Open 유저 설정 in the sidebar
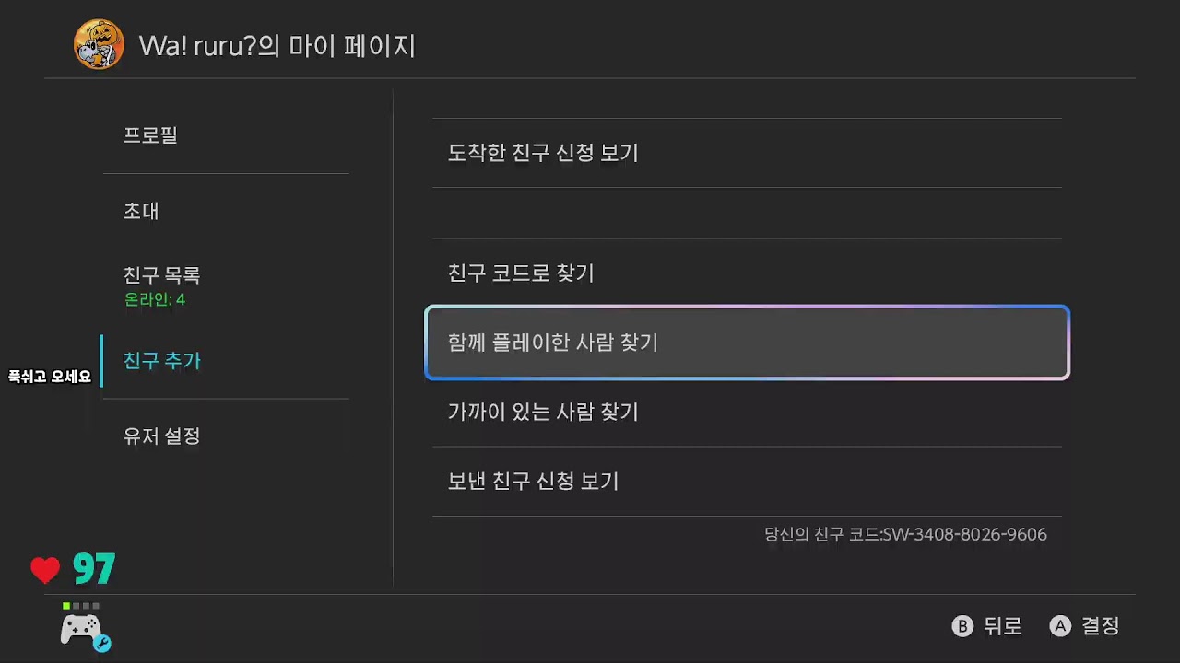The height and width of the screenshot is (663, 1180). [226, 436]
